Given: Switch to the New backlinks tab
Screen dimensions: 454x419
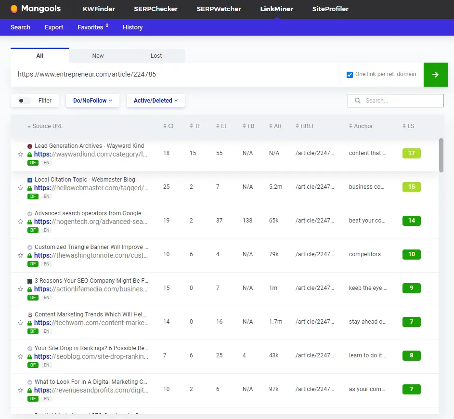Looking at the screenshot, I should (98, 55).
